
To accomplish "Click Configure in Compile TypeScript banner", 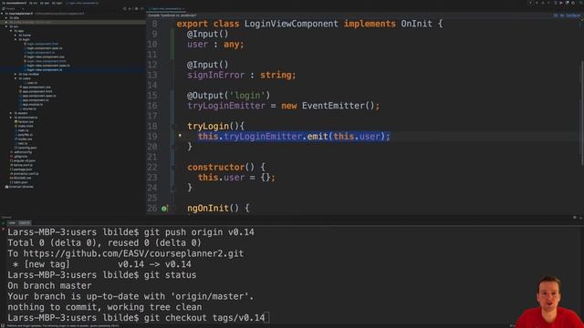I will 573,15.
